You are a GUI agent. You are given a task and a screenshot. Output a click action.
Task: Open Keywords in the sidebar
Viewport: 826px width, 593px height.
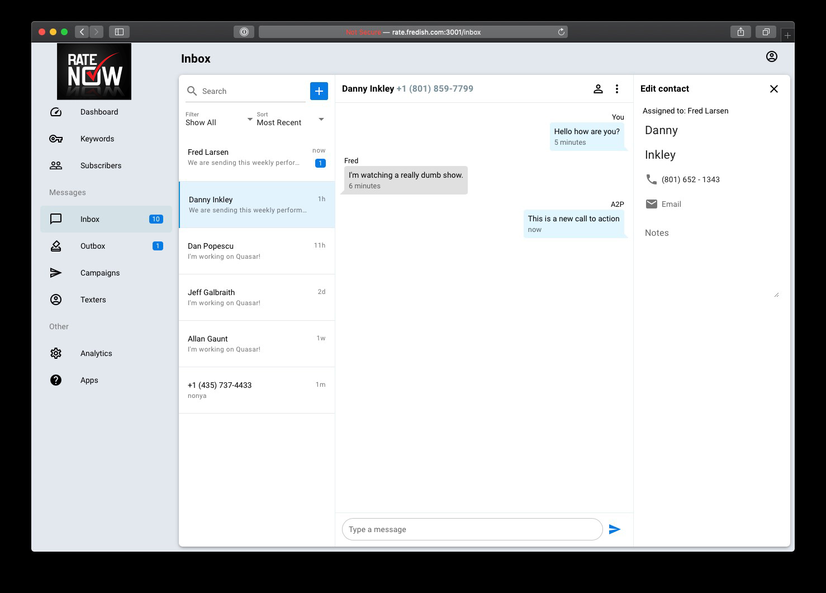coord(106,139)
